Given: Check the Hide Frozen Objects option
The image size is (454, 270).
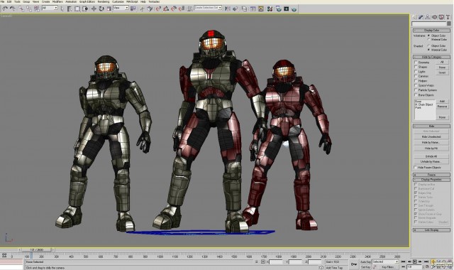Looking at the screenshot, I should (x=416, y=168).
